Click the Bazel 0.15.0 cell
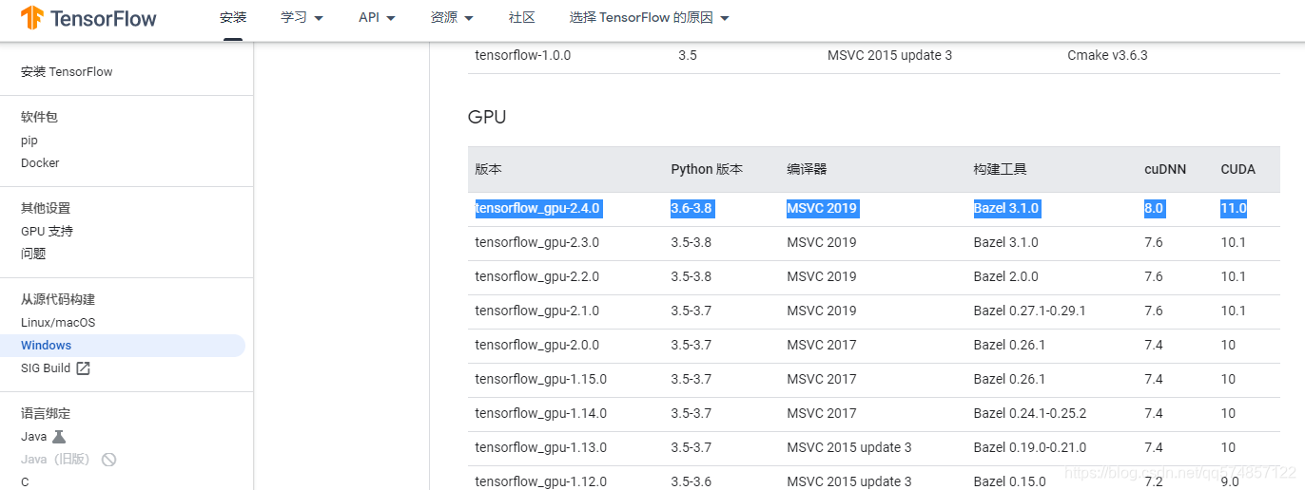1305x490 pixels. point(1010,481)
